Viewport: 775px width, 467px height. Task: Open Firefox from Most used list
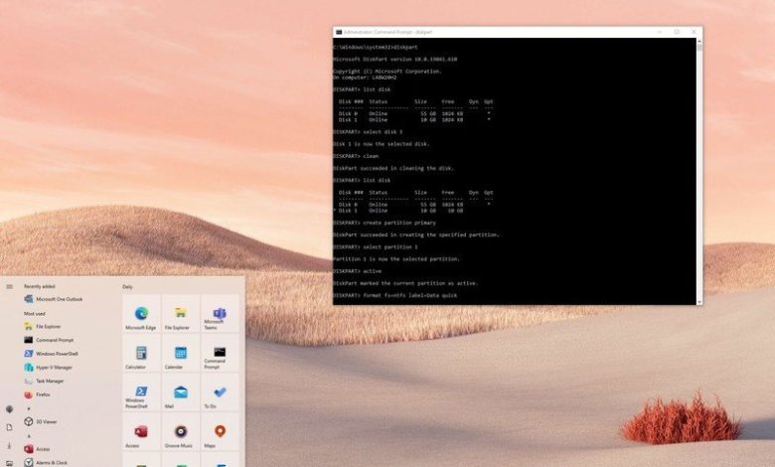[37, 394]
